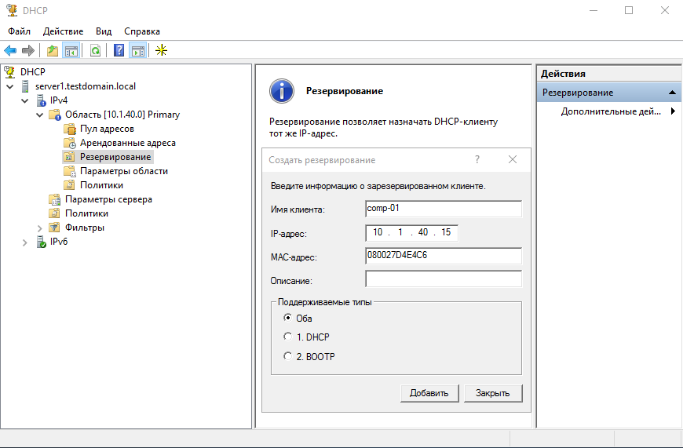Open the 'Действие' menu
Screen dimensions: 683x448
pos(63,31)
